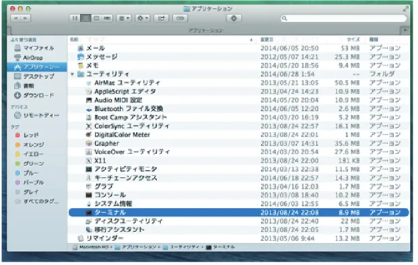Click the search field

coord(343,18)
